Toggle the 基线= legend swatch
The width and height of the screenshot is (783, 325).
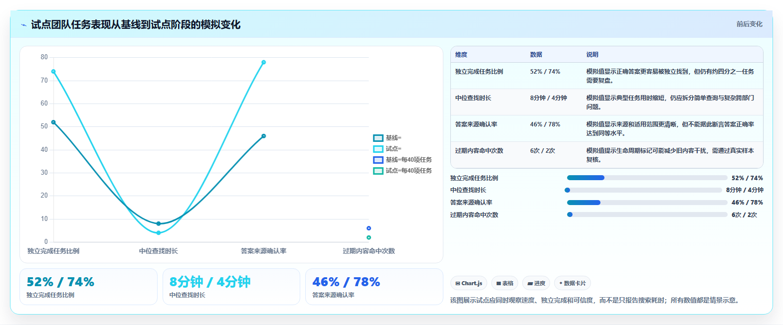(378, 138)
